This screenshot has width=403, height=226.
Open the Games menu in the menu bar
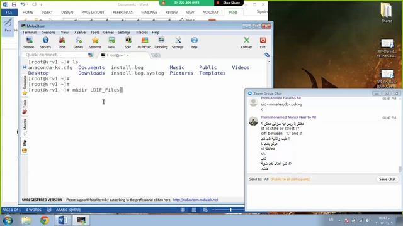(108, 32)
